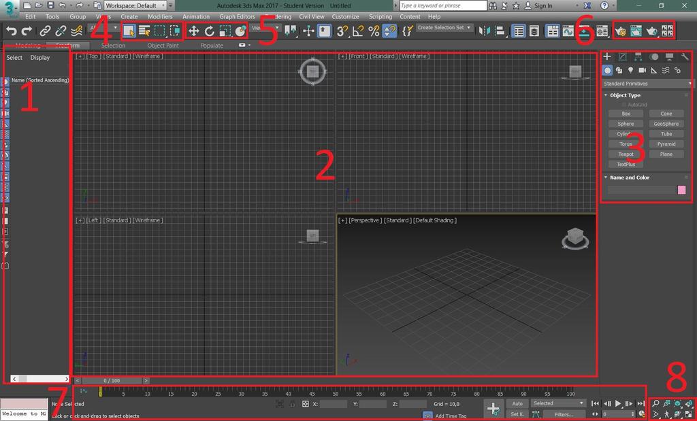The height and width of the screenshot is (421, 697).
Task: Click the pink object color swatch
Action: tap(682, 190)
